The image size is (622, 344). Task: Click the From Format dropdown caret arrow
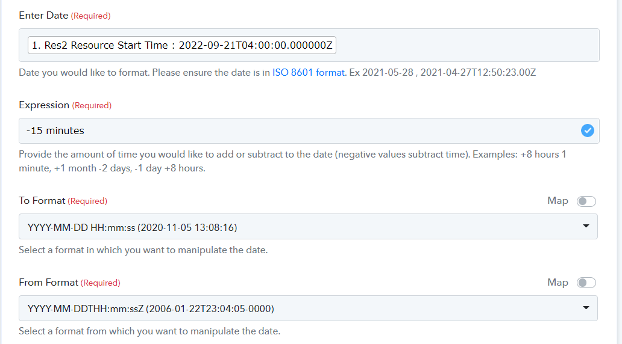click(x=586, y=309)
